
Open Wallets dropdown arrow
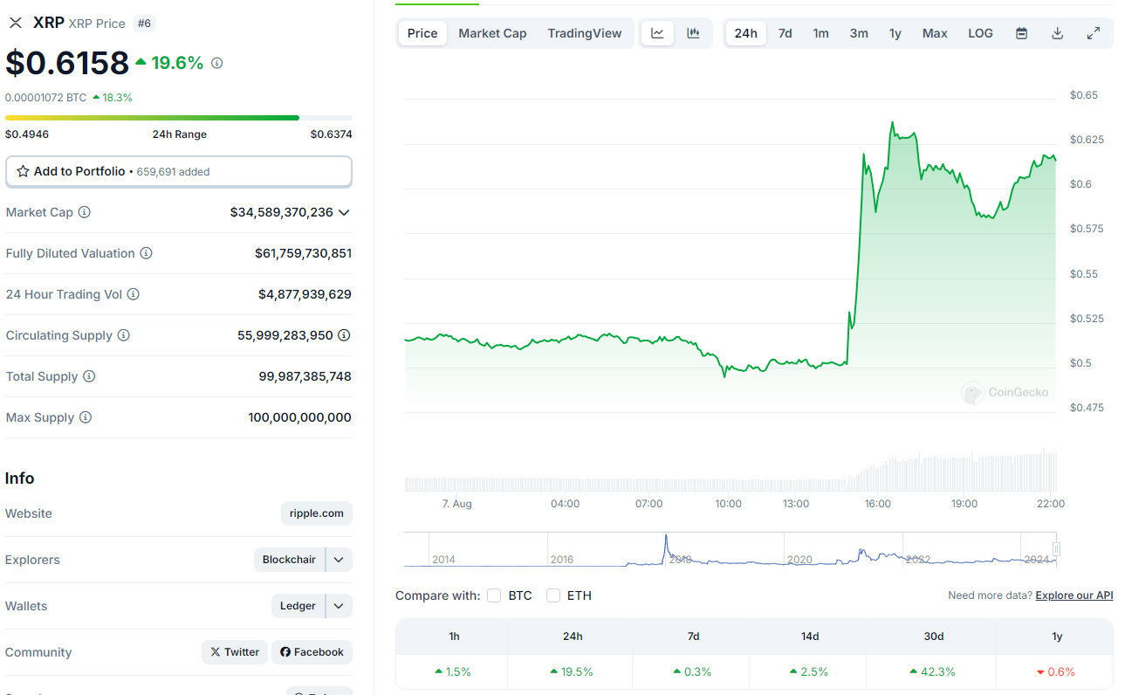pyautogui.click(x=340, y=606)
